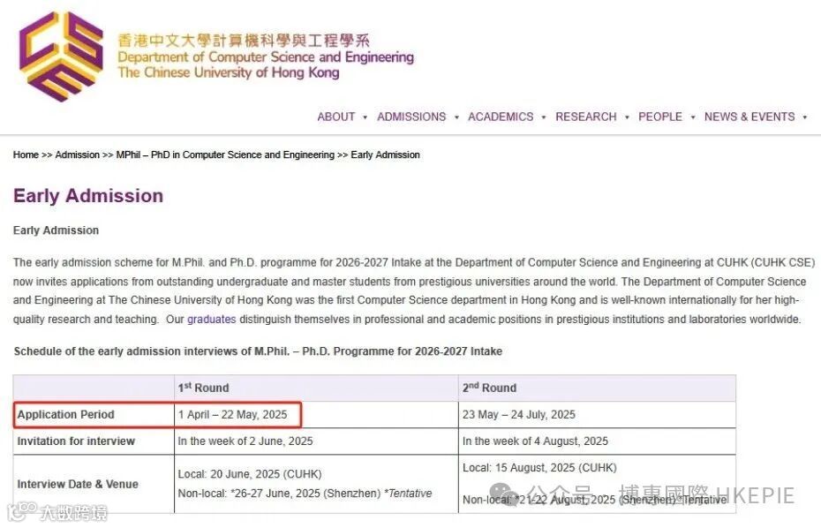Go to Home in the breadcrumb
The width and height of the screenshot is (821, 528).
(x=26, y=155)
